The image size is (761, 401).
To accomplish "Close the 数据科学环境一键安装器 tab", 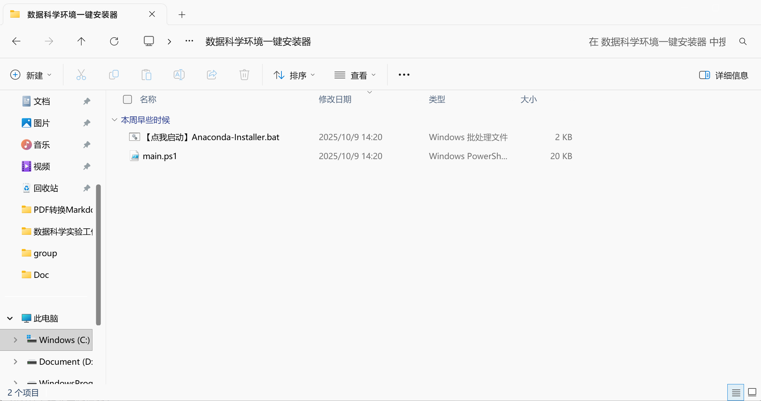I will [x=152, y=14].
